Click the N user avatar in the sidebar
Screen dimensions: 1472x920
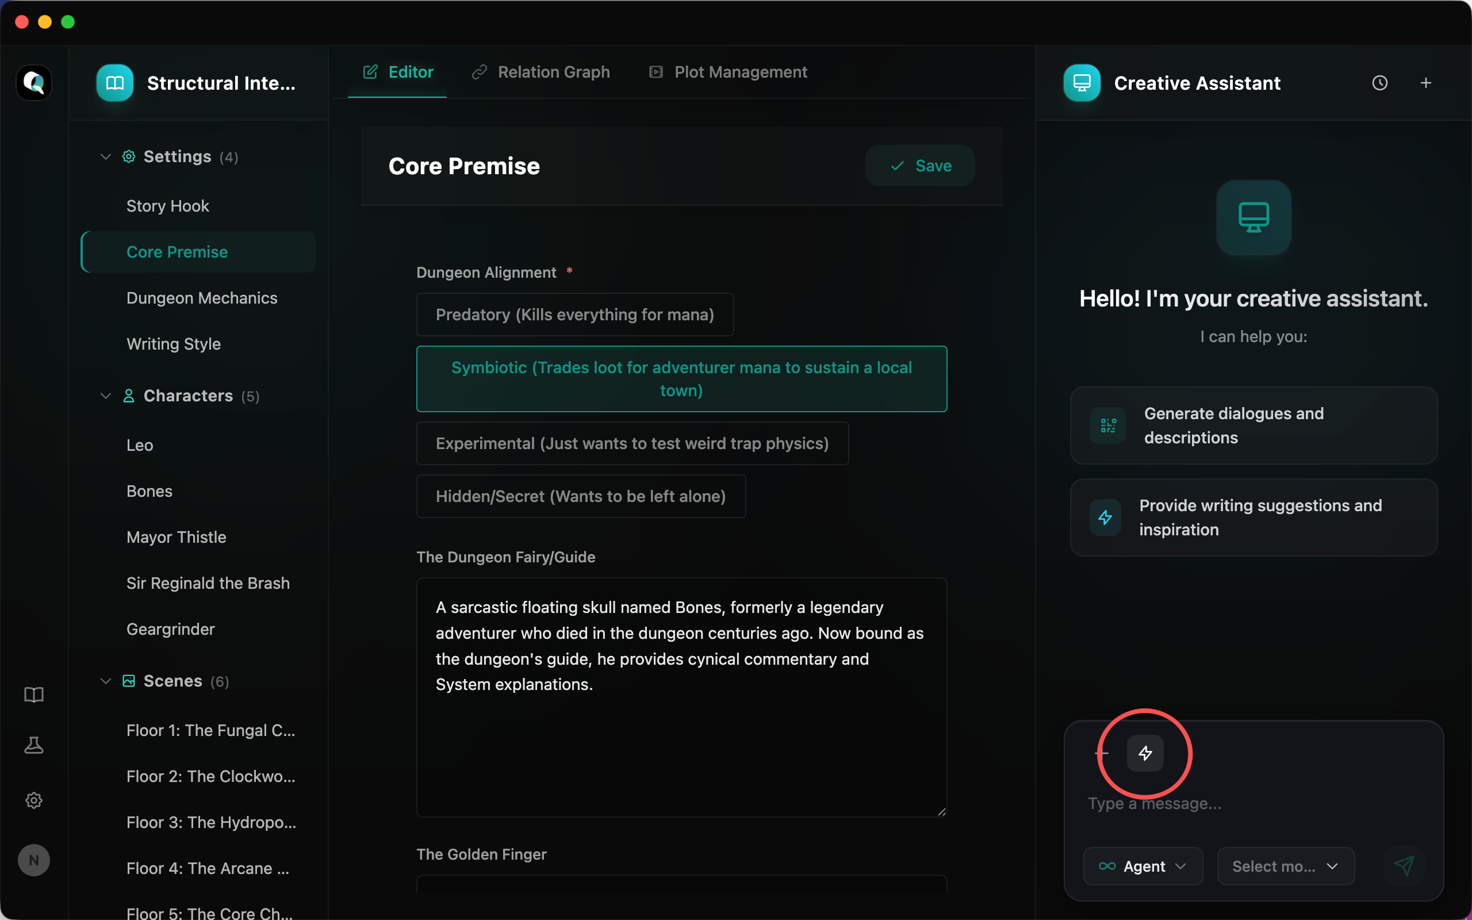(x=34, y=860)
